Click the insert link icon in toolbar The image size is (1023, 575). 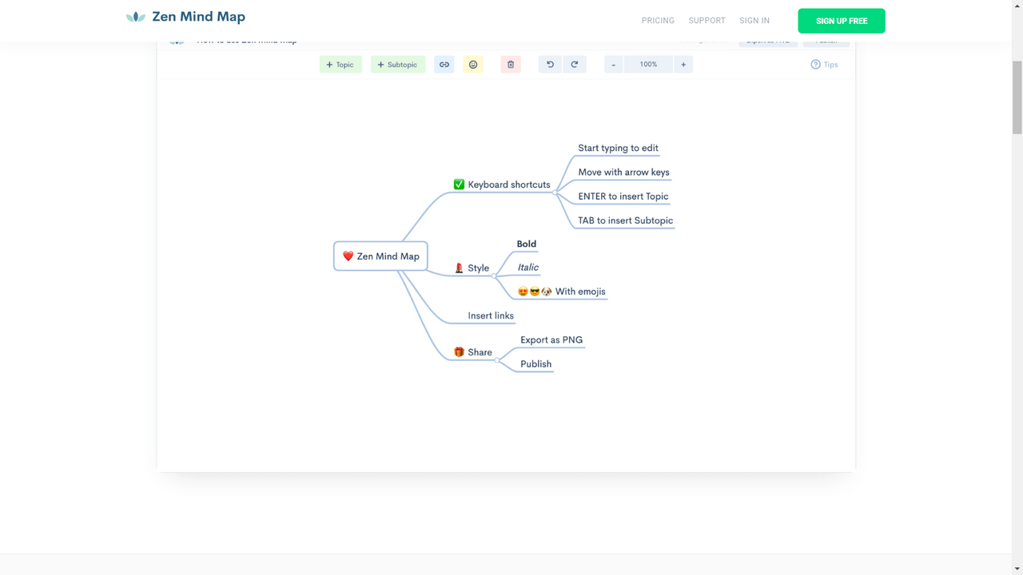[x=444, y=65]
